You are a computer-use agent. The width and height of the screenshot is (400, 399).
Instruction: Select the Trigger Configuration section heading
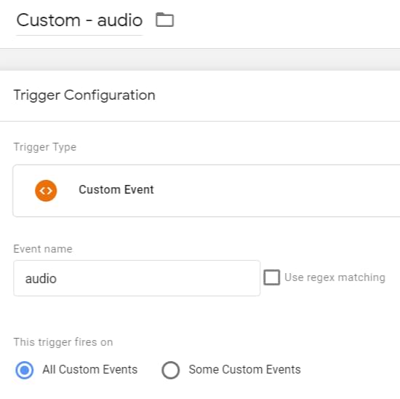(84, 95)
